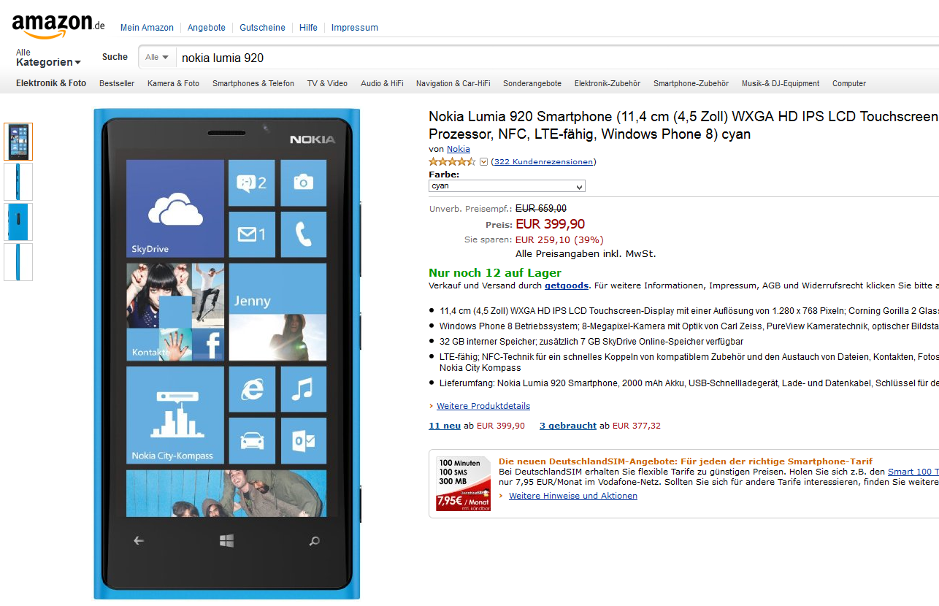This screenshot has height=606, width=939.
Task: Expand the rating breakdown arrow beside the stars
Action: click(x=483, y=161)
